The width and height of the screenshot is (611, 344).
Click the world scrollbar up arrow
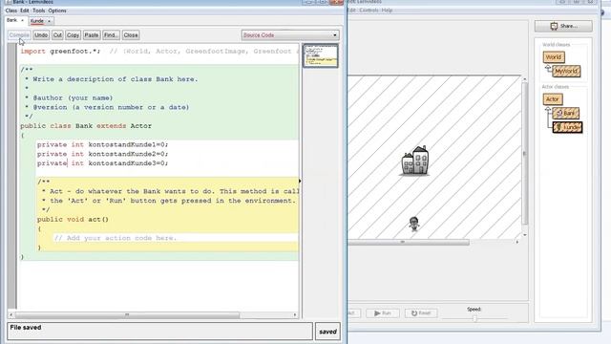click(x=524, y=79)
